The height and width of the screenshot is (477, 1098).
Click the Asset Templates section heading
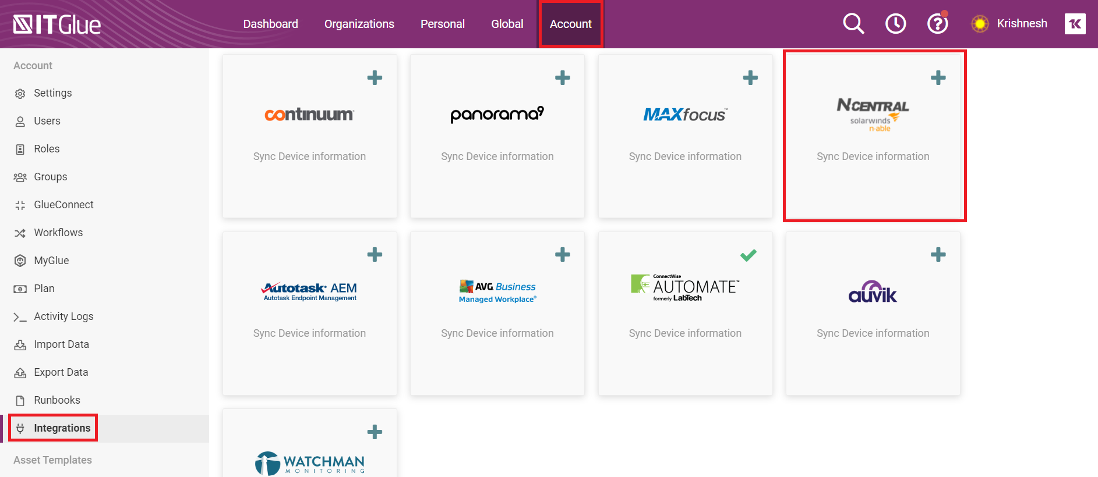coord(52,460)
